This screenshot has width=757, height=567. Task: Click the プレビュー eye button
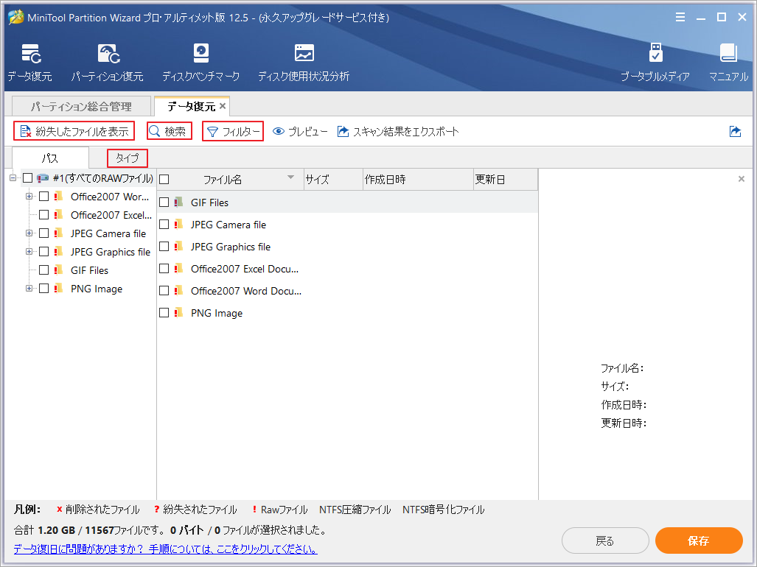point(300,131)
